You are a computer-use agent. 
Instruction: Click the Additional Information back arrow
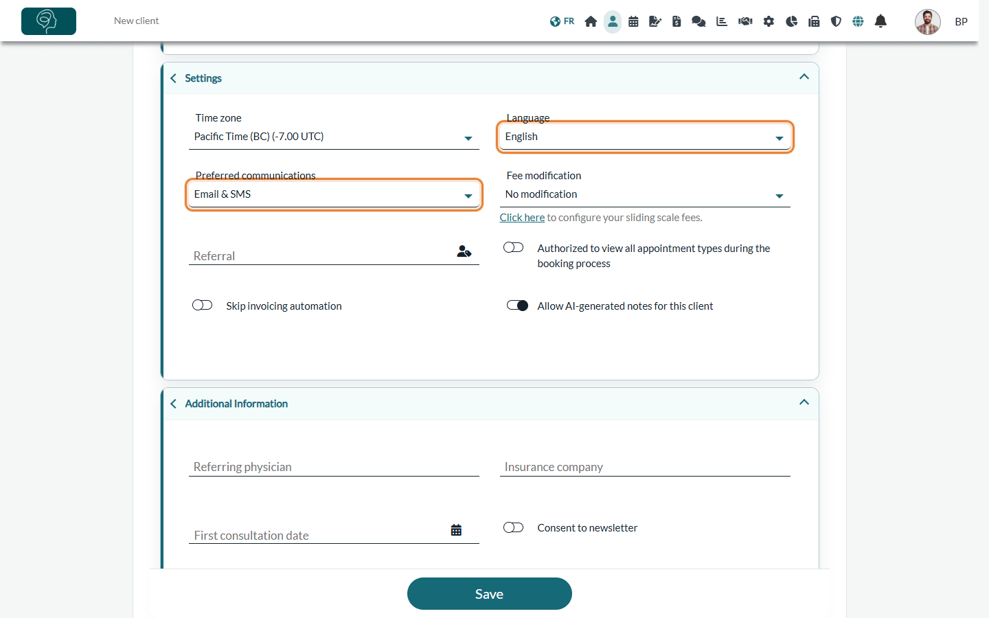pyautogui.click(x=174, y=404)
